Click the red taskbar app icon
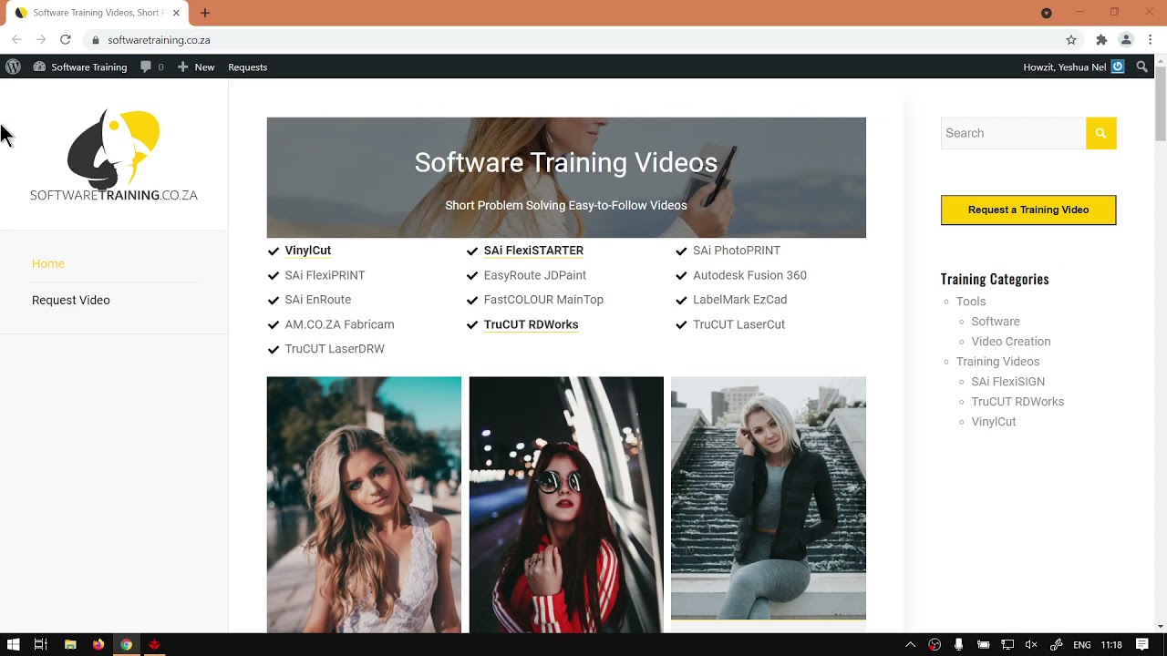 click(x=154, y=644)
